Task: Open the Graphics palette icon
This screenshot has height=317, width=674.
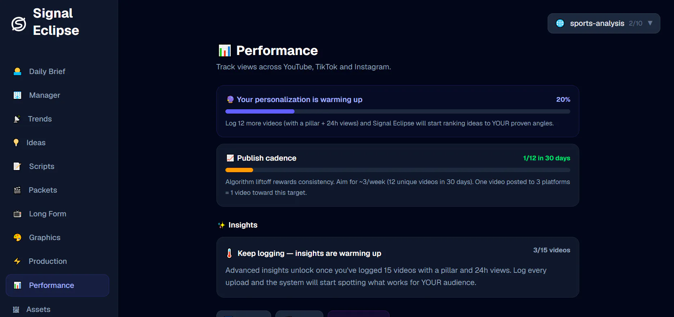Action: click(17, 238)
